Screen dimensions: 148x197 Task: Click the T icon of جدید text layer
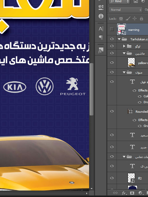click(x=132, y=147)
